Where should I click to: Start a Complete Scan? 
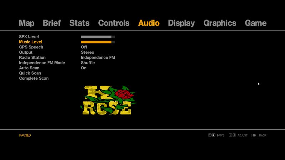pyautogui.click(x=34, y=78)
